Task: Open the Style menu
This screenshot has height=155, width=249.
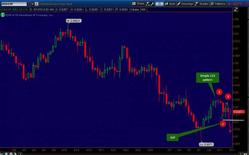Action: click(170, 4)
